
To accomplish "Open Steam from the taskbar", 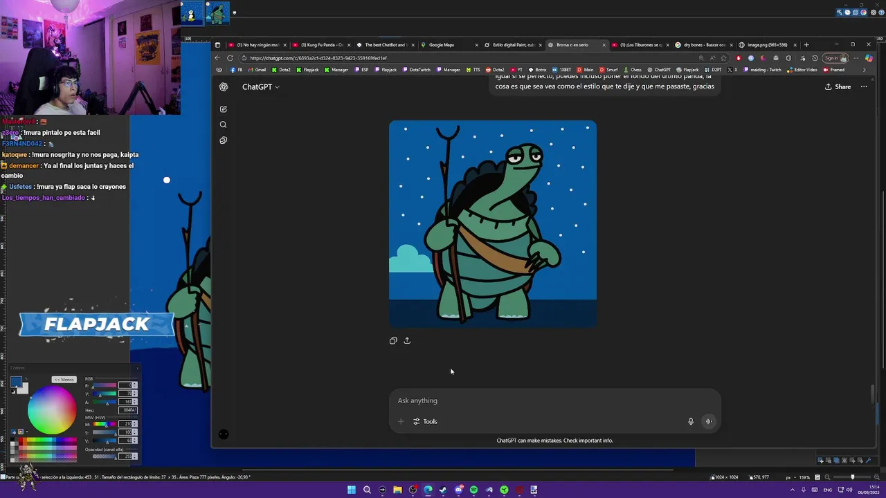I will coord(443,490).
